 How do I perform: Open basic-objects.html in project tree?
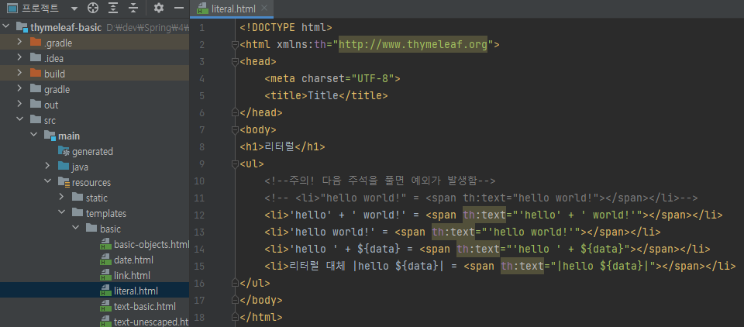pos(151,244)
